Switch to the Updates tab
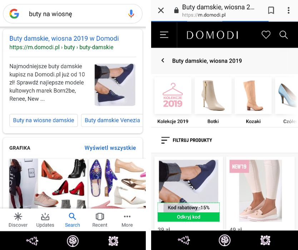The height and width of the screenshot is (250, 298). (45, 220)
